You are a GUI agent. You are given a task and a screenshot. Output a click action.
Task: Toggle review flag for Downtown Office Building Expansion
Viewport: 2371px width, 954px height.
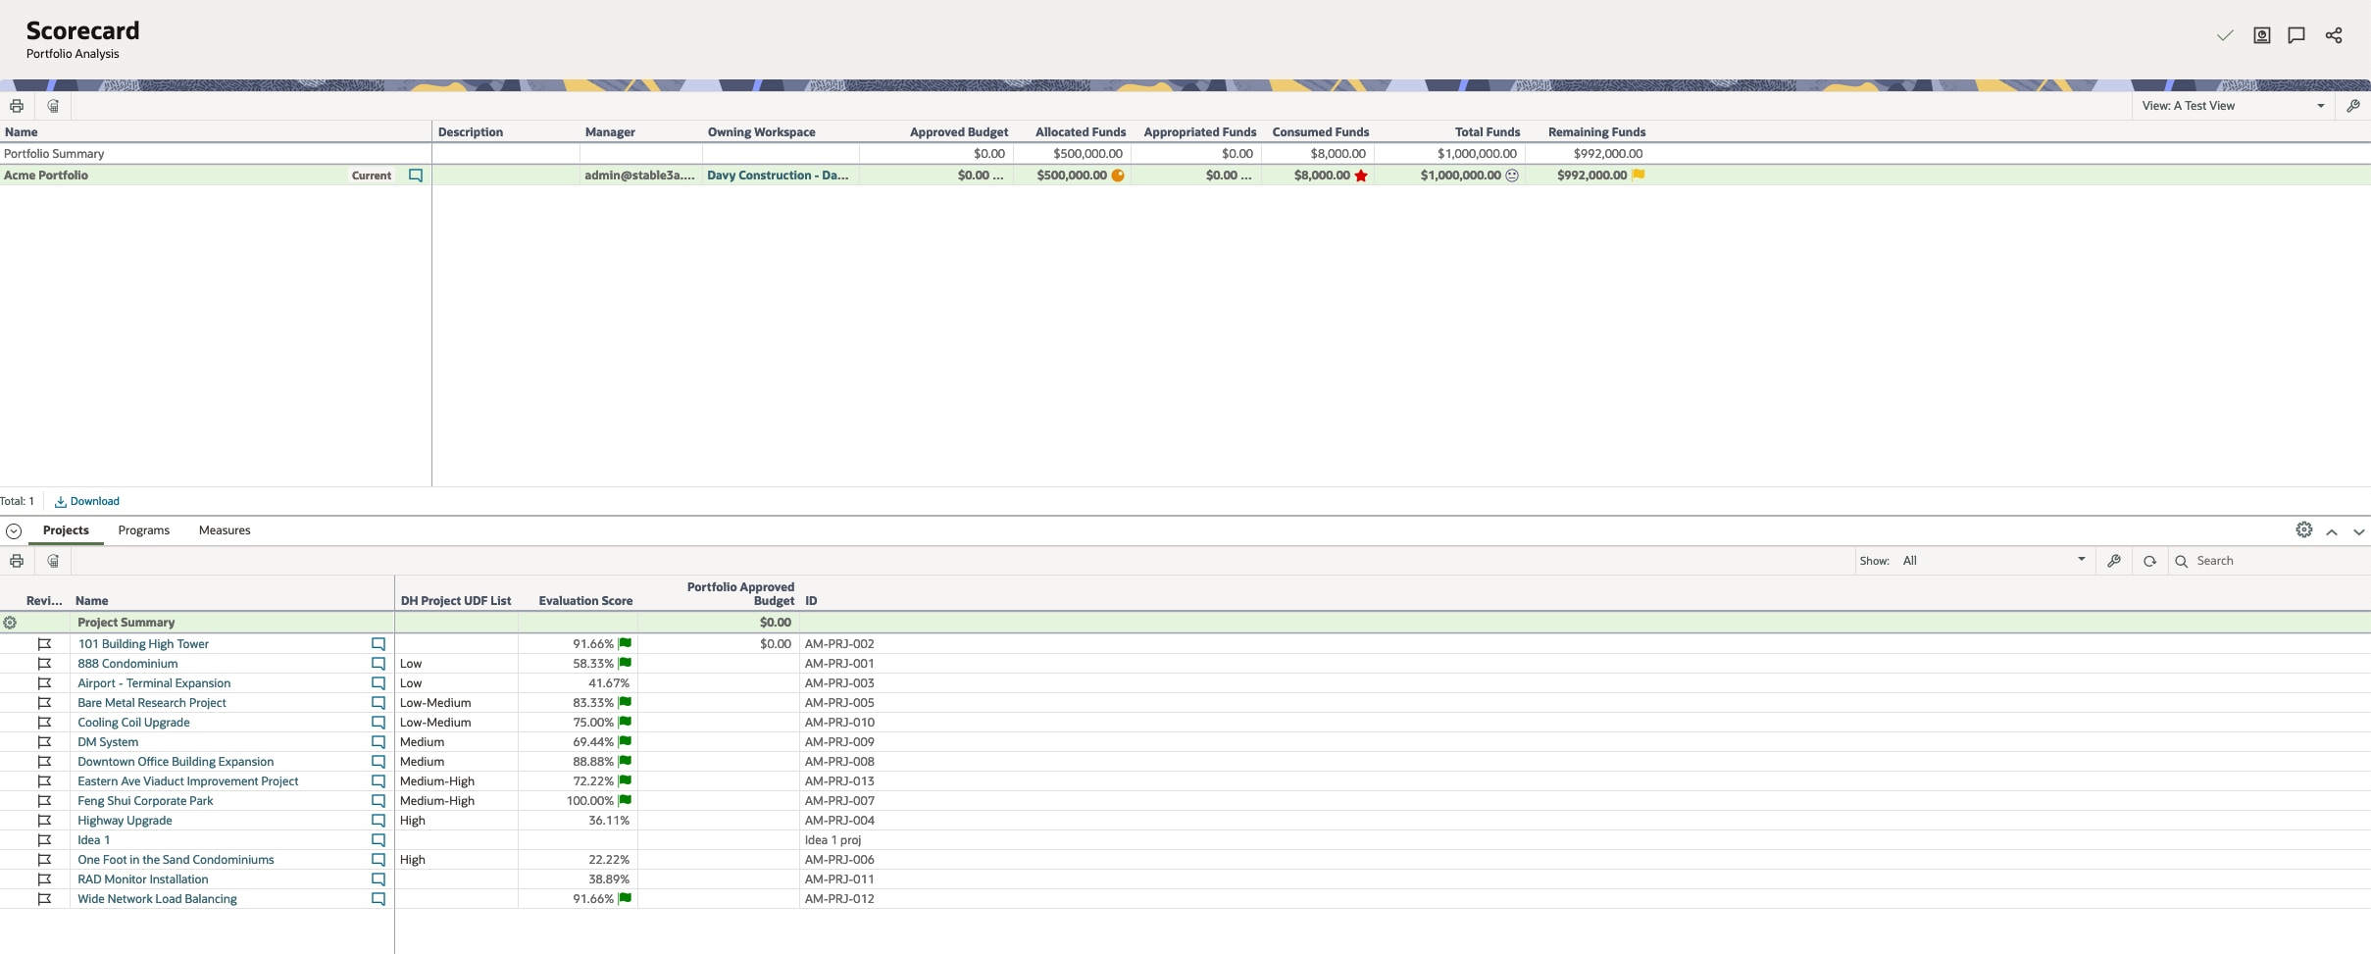click(44, 762)
